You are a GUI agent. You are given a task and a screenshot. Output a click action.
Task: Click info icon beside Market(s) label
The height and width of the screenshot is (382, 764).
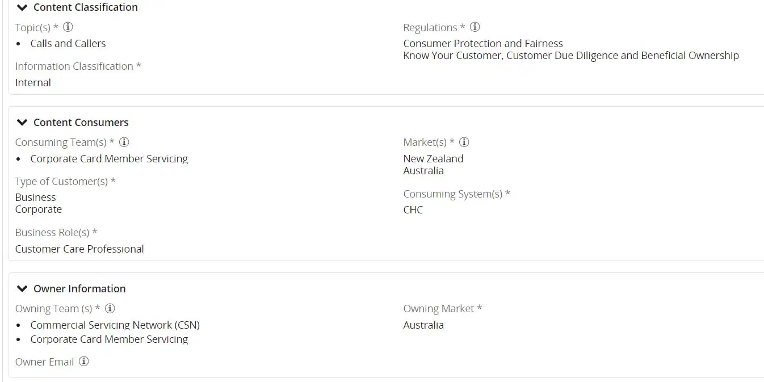click(464, 142)
